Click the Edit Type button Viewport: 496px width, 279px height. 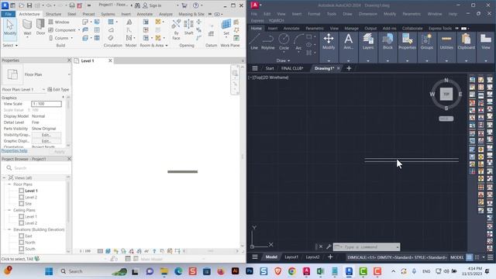coord(58,90)
